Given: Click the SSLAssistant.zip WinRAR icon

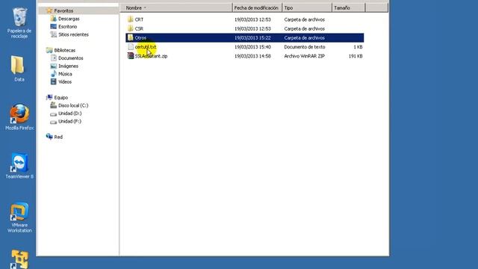Looking at the screenshot, I should click(x=131, y=56).
